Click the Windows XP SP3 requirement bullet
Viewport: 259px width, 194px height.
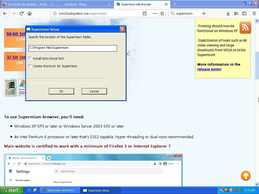[69, 126]
